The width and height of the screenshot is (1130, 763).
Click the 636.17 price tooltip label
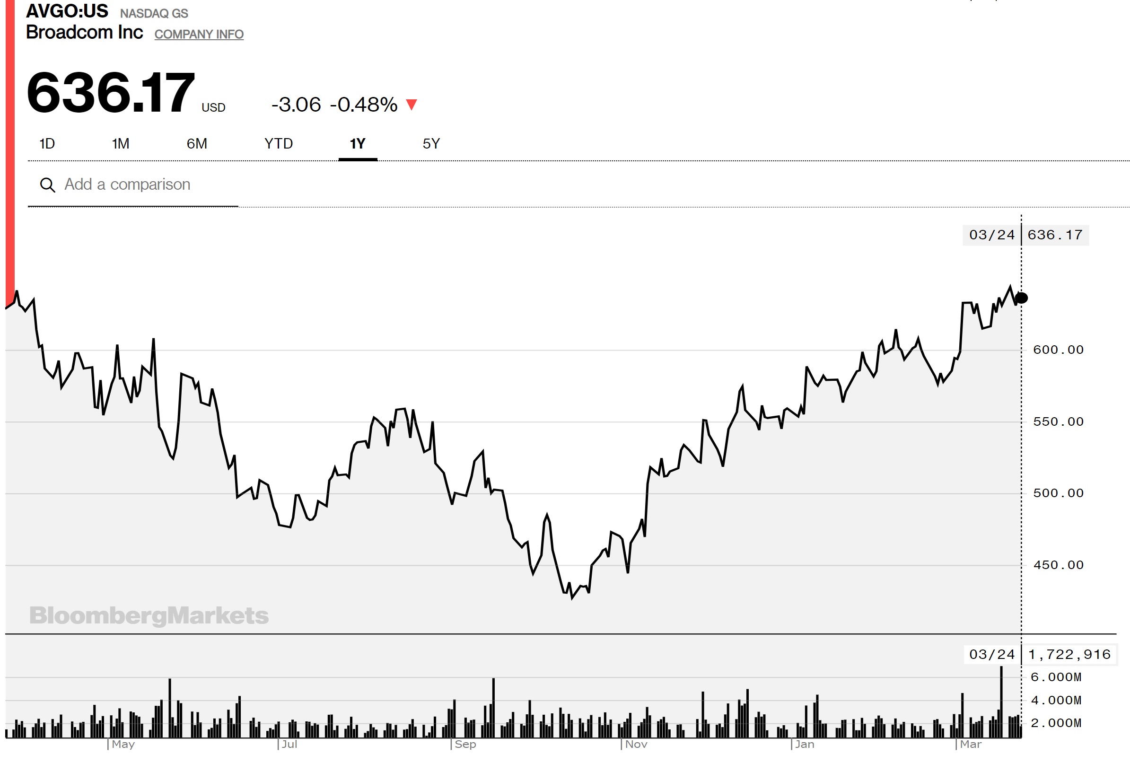(x=1055, y=236)
